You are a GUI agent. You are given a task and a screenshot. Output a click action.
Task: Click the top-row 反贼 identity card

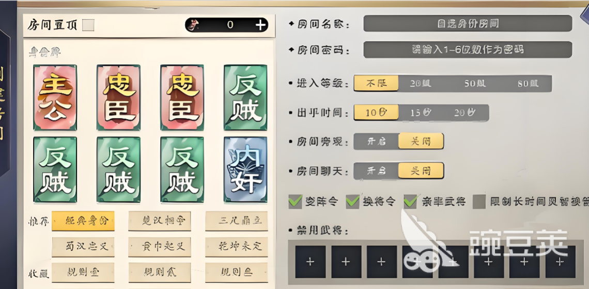click(x=245, y=97)
